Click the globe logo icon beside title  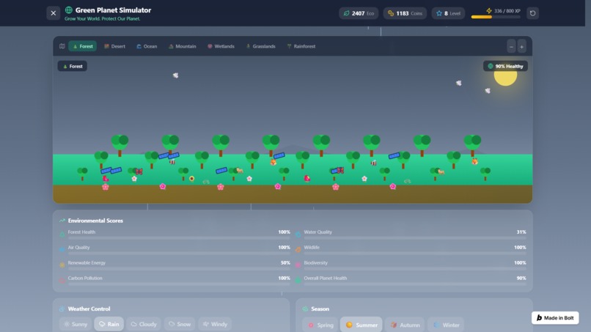click(x=69, y=10)
